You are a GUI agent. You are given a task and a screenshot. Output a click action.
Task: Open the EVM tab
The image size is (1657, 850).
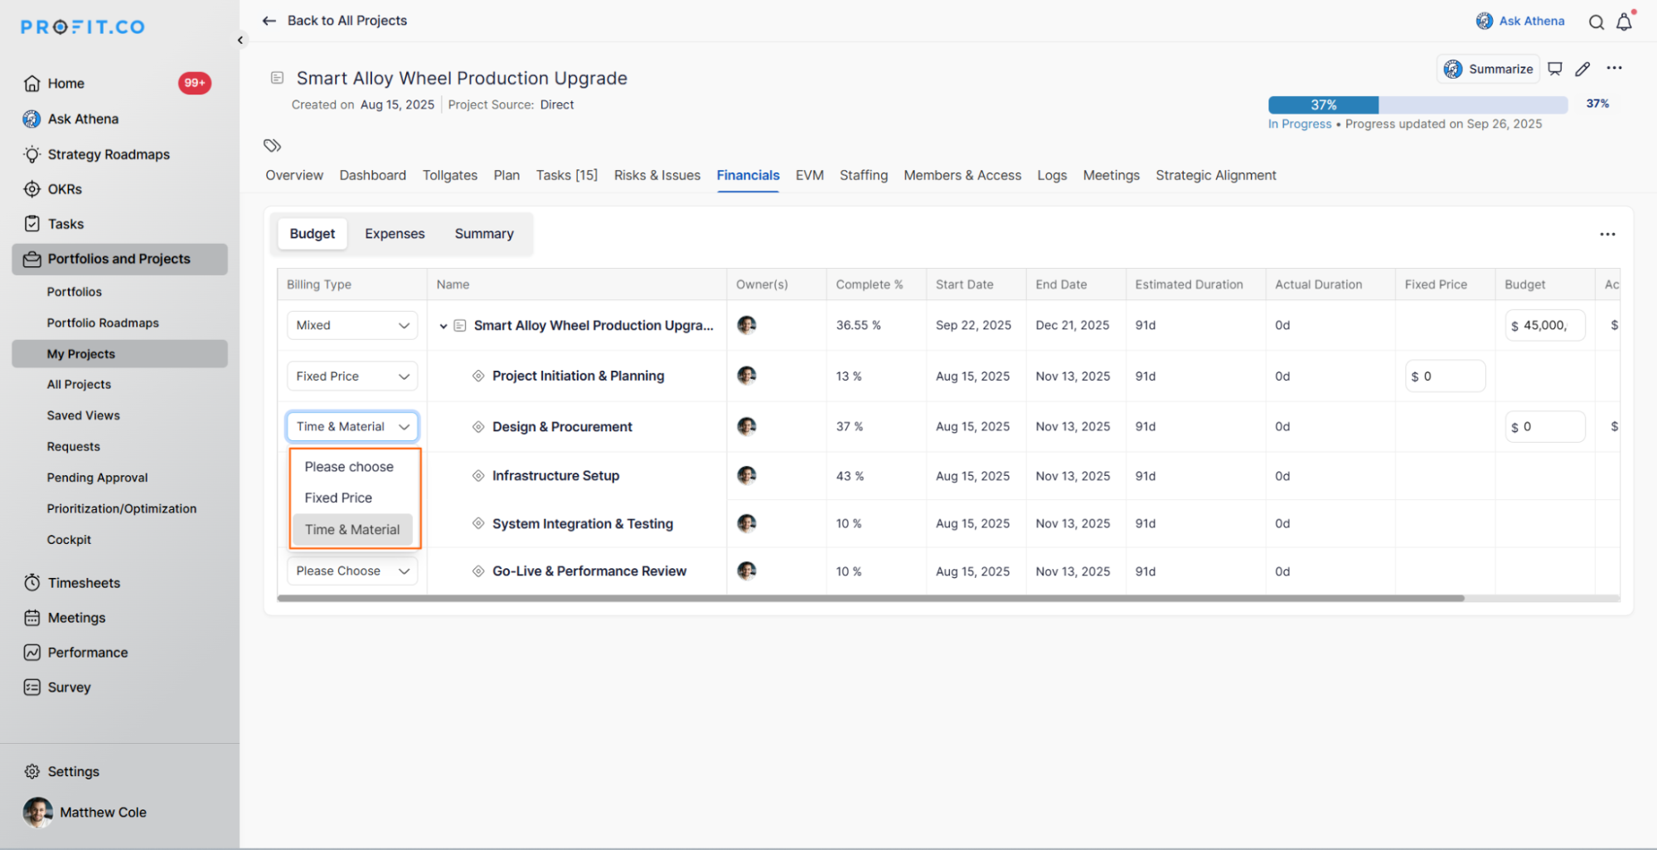809,175
